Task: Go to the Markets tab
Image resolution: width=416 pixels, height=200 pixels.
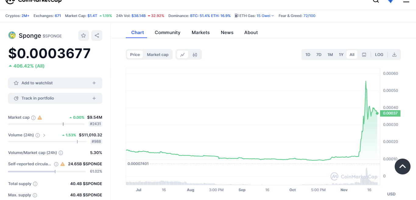Action: [201, 33]
